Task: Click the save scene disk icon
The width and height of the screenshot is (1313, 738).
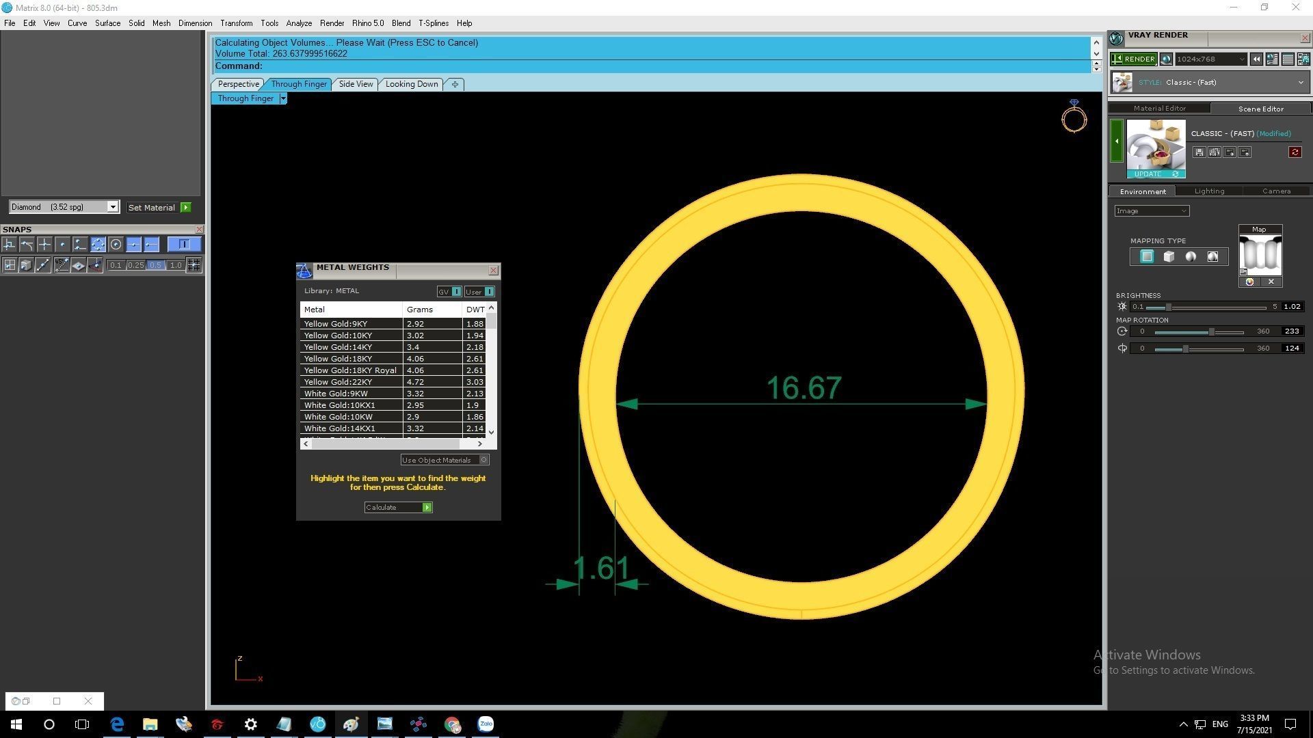Action: (1199, 152)
